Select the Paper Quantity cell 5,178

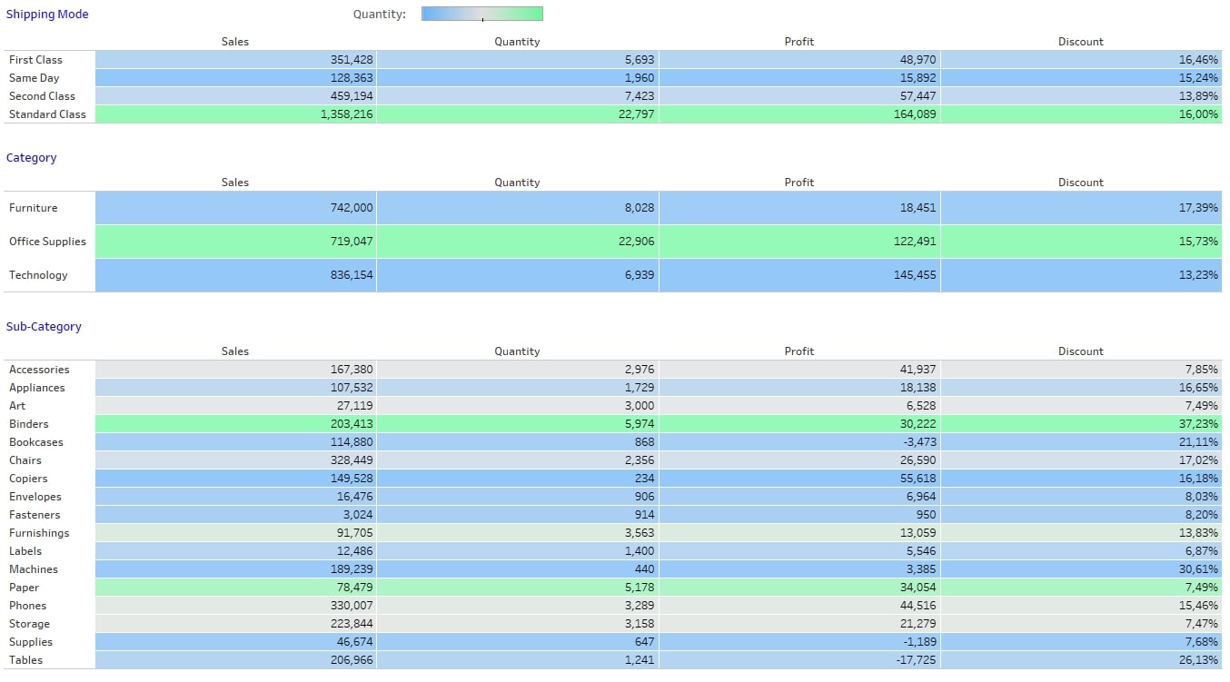click(x=518, y=588)
